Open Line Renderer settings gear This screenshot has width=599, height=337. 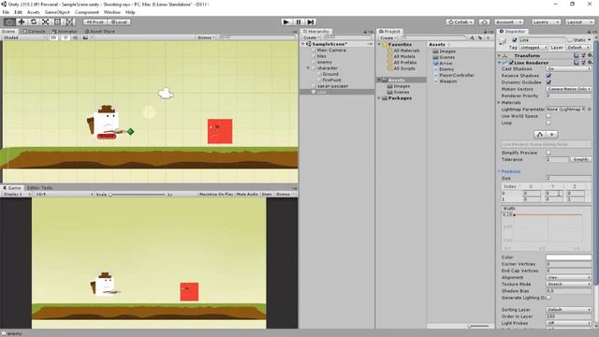(590, 63)
